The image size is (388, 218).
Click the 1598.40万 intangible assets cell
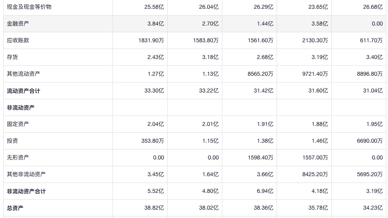260,157
